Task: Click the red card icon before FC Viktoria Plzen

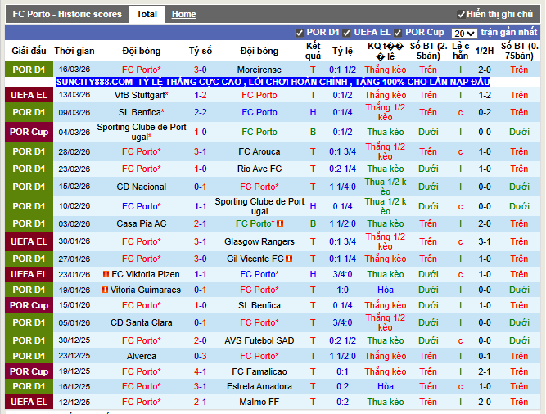Action: (106, 274)
